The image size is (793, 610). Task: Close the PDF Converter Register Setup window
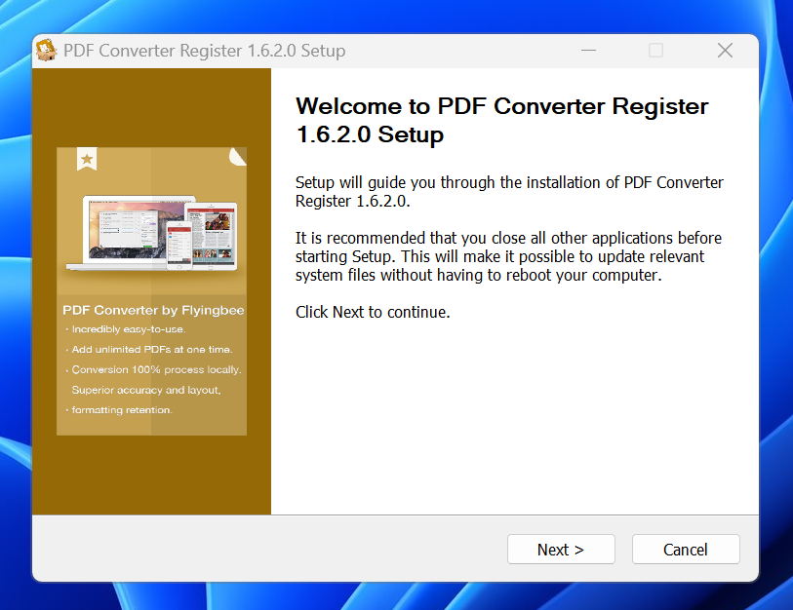pyautogui.click(x=725, y=51)
